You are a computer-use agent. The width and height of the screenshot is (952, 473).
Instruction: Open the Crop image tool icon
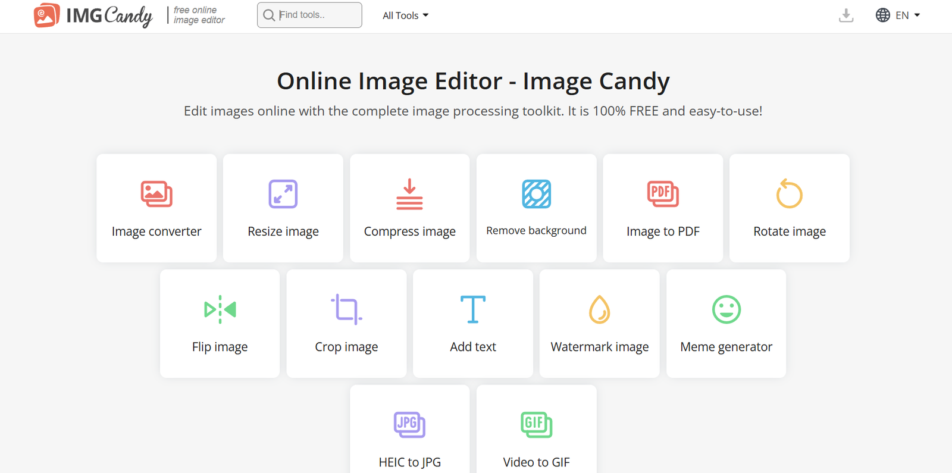click(x=346, y=309)
